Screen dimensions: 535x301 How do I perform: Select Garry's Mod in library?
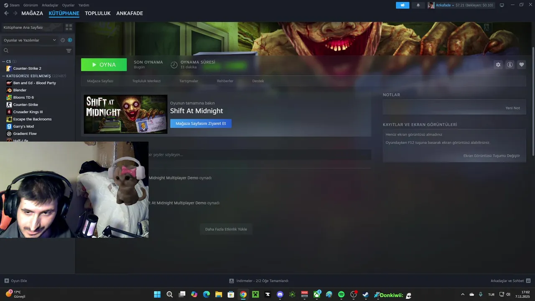[x=23, y=126]
